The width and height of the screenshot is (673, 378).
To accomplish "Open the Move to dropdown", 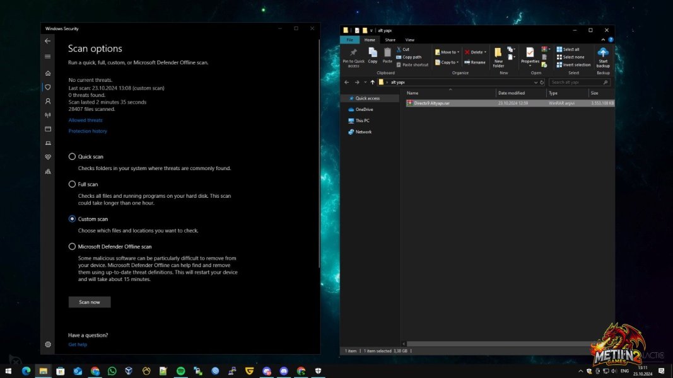I will (x=447, y=52).
